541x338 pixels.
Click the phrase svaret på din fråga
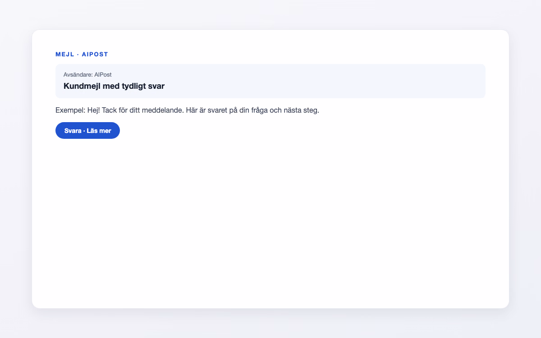(238, 110)
